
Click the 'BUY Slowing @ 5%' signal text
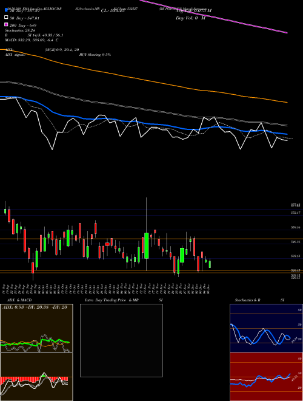tap(95, 55)
